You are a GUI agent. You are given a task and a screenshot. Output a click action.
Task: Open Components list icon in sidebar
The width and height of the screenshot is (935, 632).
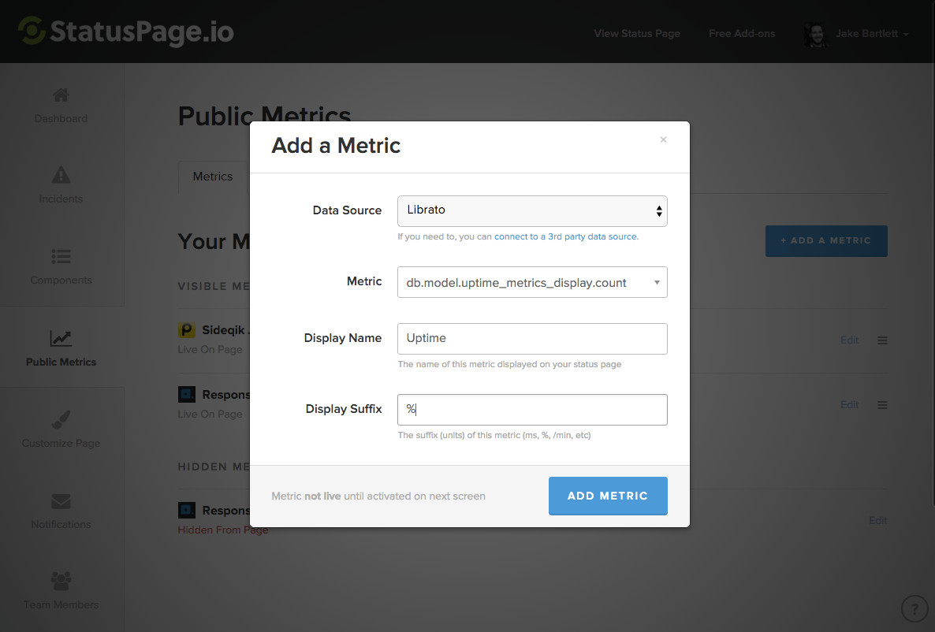click(x=61, y=256)
